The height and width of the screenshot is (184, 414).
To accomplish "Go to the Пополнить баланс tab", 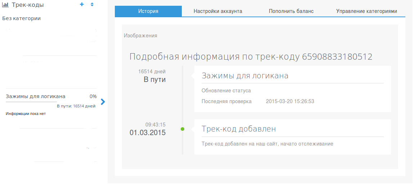I will [x=291, y=11].
